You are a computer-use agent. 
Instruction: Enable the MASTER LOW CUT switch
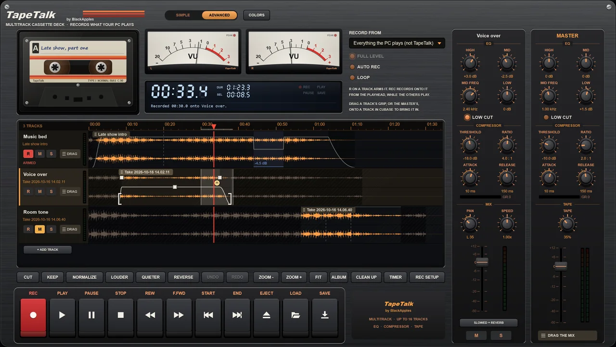tap(558, 117)
